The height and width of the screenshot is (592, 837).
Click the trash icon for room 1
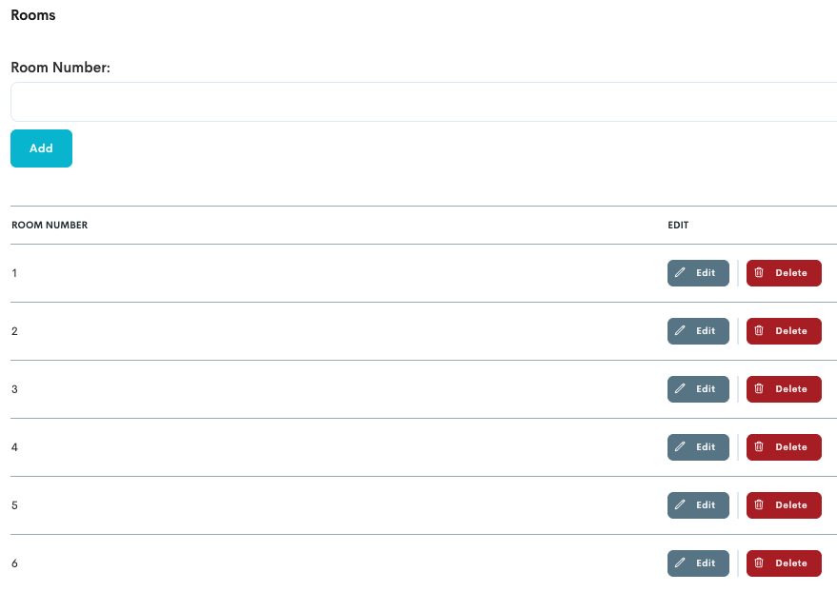tap(759, 273)
